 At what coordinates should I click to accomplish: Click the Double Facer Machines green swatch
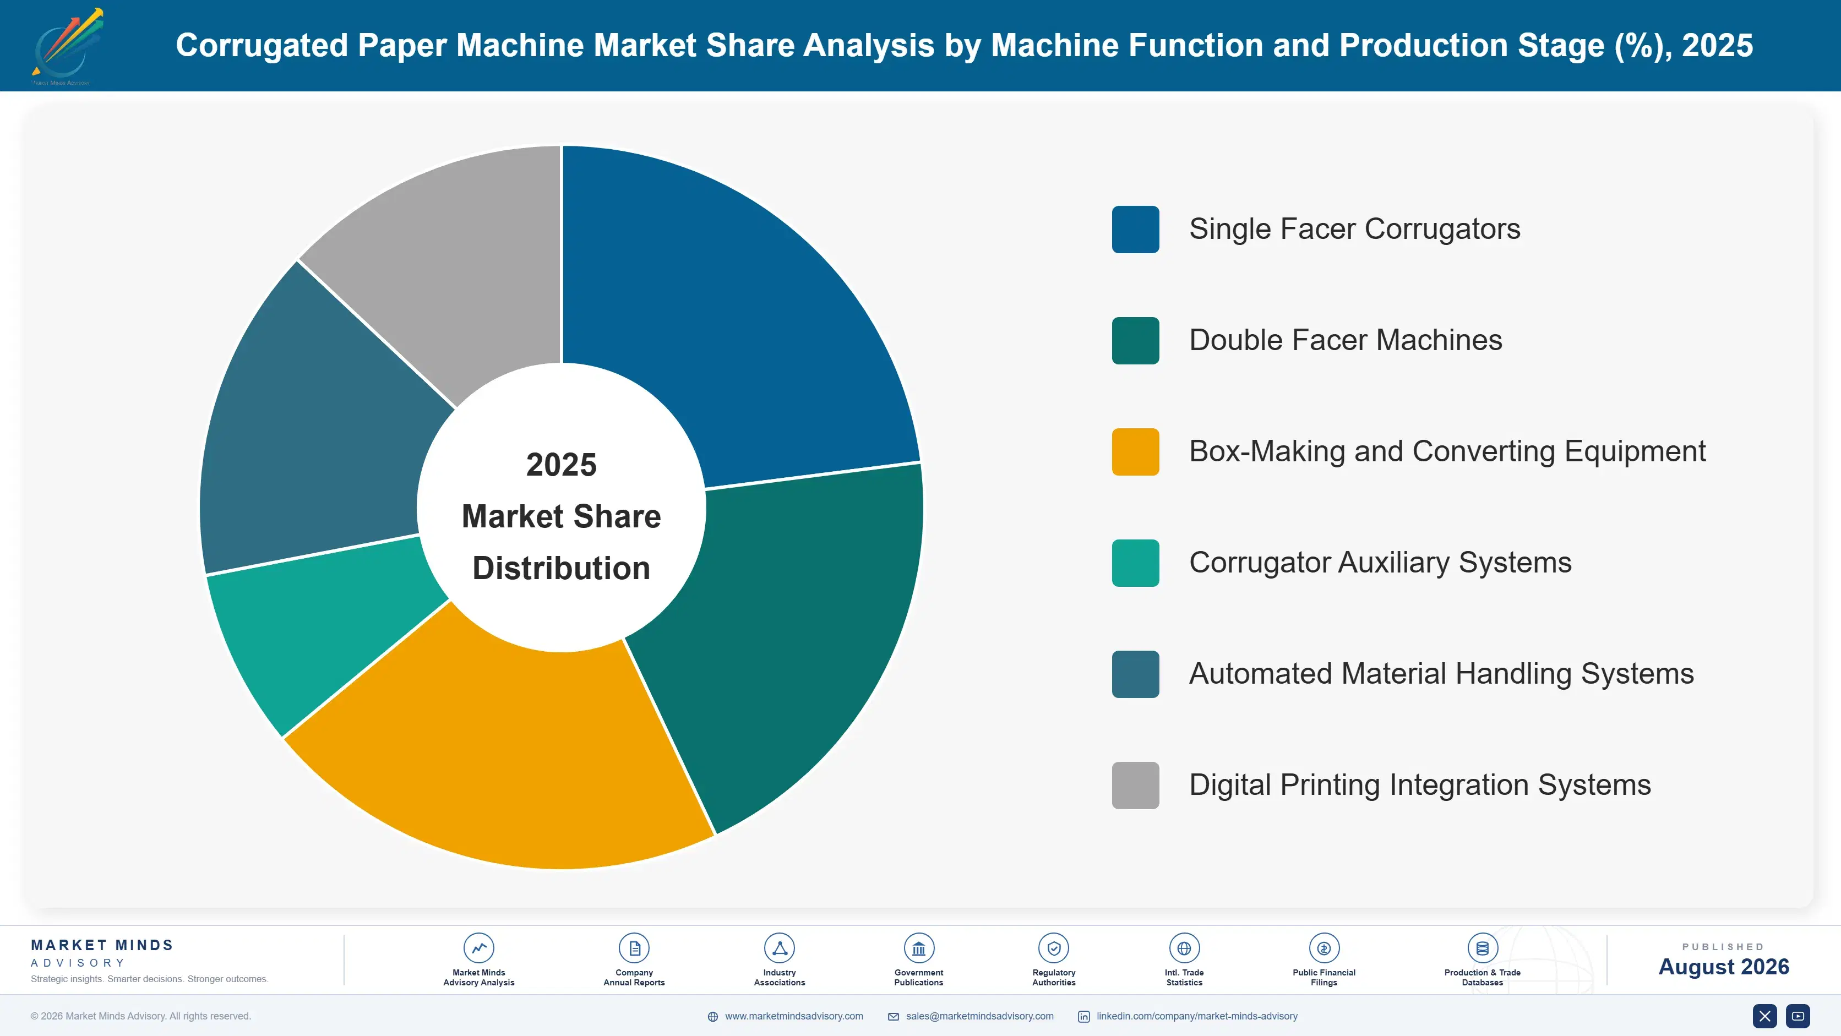tap(1136, 341)
